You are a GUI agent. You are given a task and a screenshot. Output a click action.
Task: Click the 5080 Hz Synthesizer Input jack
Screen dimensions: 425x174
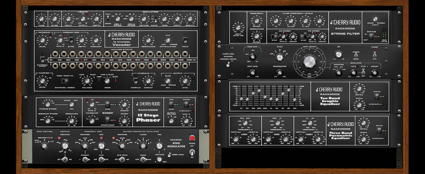tap(185, 65)
